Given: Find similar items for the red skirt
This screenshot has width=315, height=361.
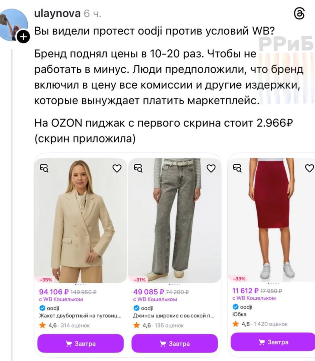Looking at the screenshot, I should (x=237, y=168).
